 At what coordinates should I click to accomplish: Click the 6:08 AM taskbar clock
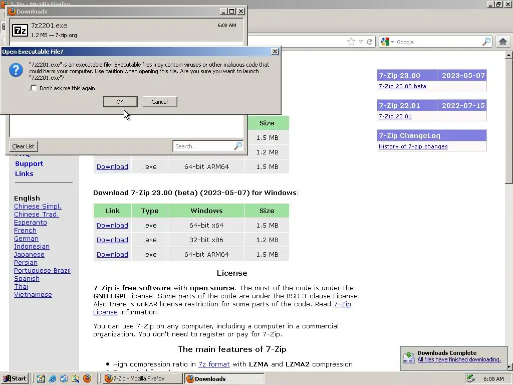[x=493, y=379]
